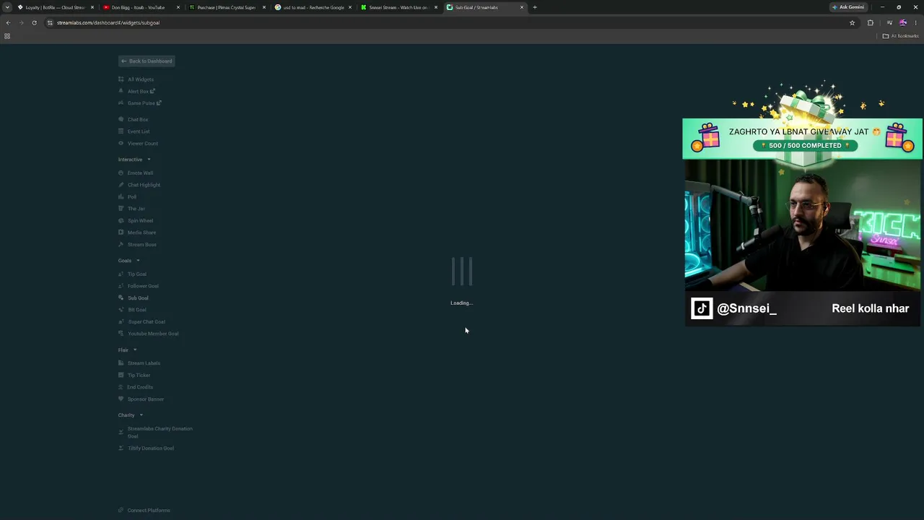
Task: Click the Spin Wheel icon
Action: tap(121, 220)
